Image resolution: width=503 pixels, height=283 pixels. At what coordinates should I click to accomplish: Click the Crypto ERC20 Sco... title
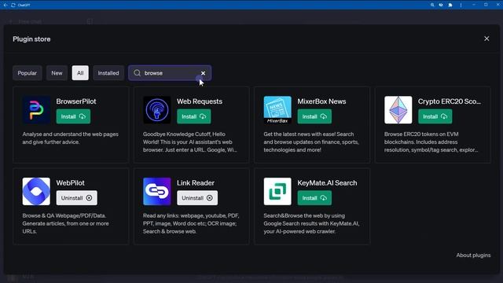point(449,101)
